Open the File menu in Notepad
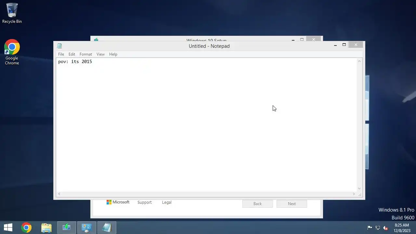The width and height of the screenshot is (416, 234). tap(61, 54)
